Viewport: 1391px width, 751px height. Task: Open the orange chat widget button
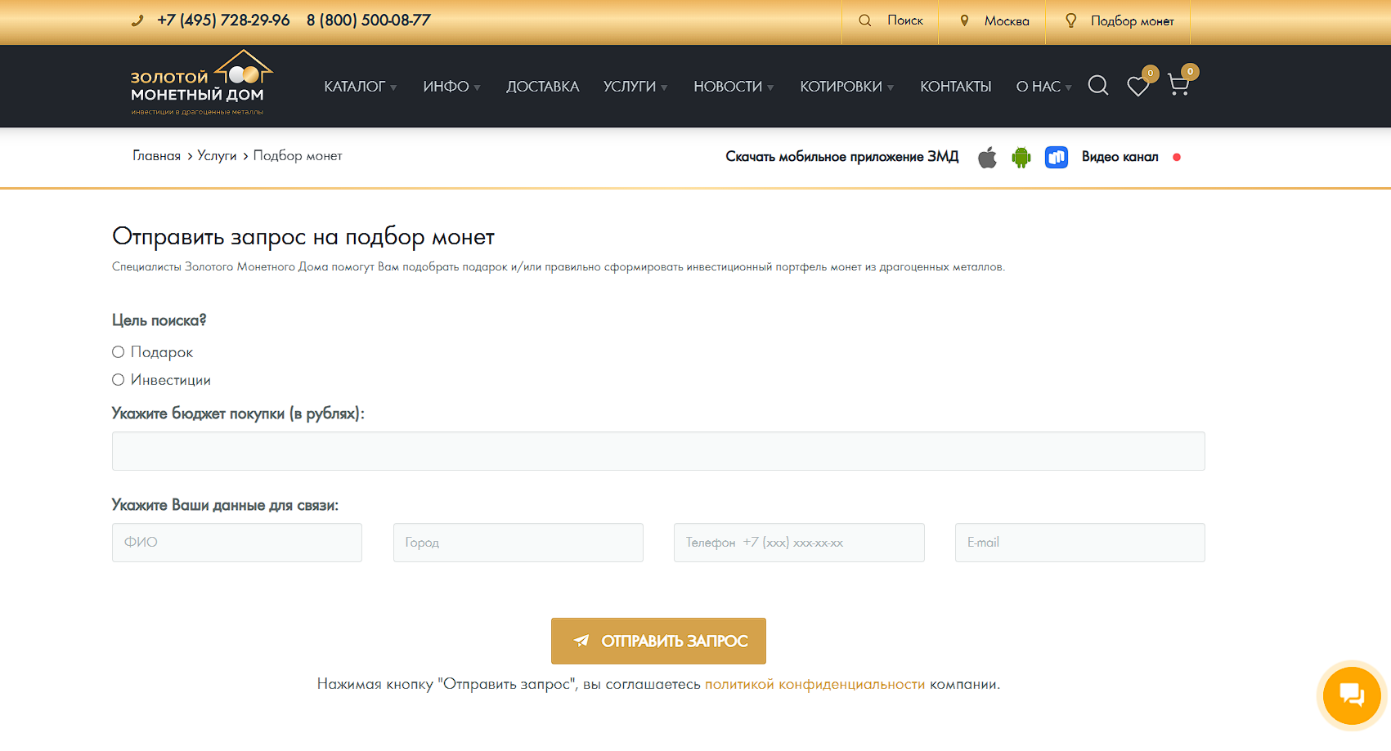point(1352,696)
